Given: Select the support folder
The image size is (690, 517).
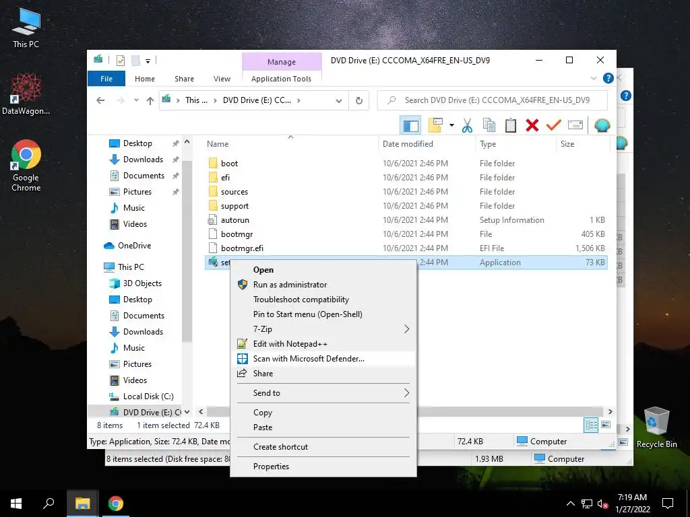Looking at the screenshot, I should [x=234, y=206].
